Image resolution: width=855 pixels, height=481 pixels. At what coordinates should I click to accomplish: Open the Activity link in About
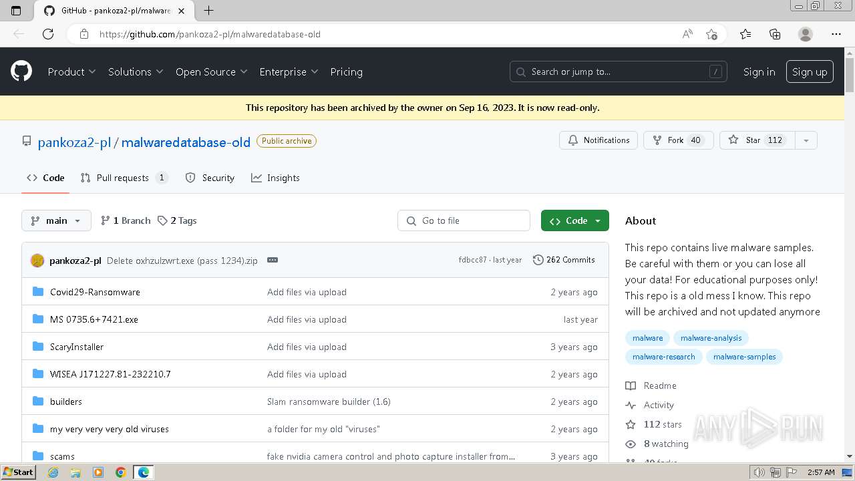(x=650, y=405)
